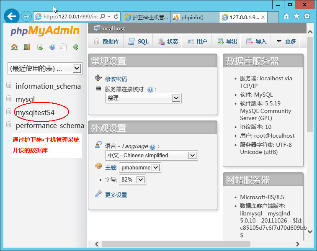This screenshot has width=317, height=251.
Task: Open the 数据库 tab
Action: tap(106, 41)
